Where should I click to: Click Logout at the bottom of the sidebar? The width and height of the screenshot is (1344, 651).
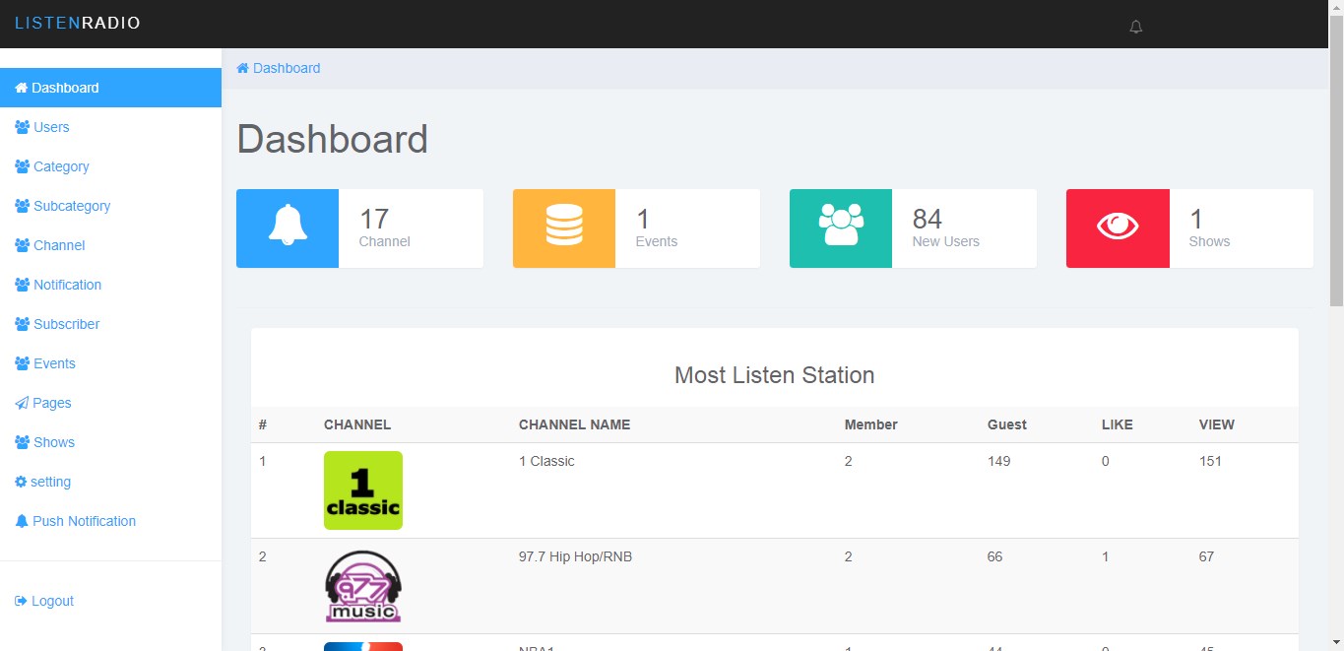[51, 601]
